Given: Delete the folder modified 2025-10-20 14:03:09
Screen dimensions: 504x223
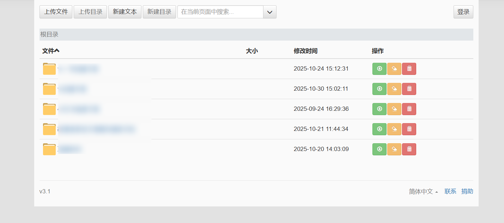Looking at the screenshot, I should (x=409, y=149).
